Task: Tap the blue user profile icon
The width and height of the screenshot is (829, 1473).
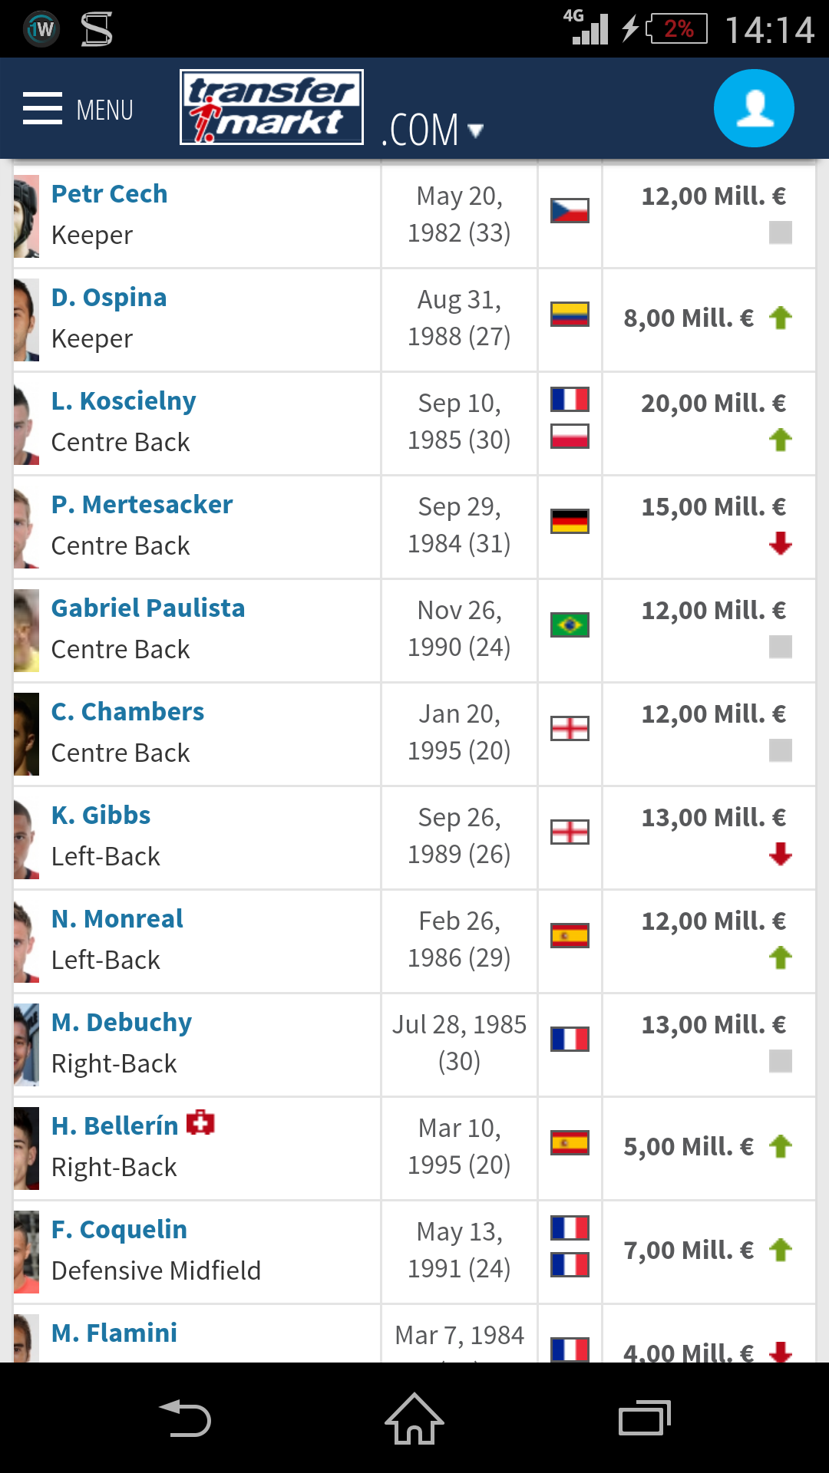Action: 754,108
